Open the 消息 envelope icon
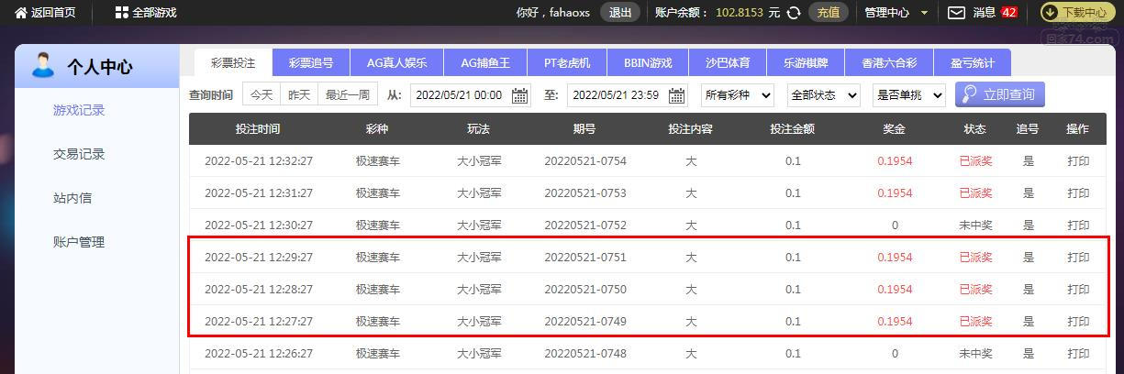1124x374 pixels. pos(956,13)
